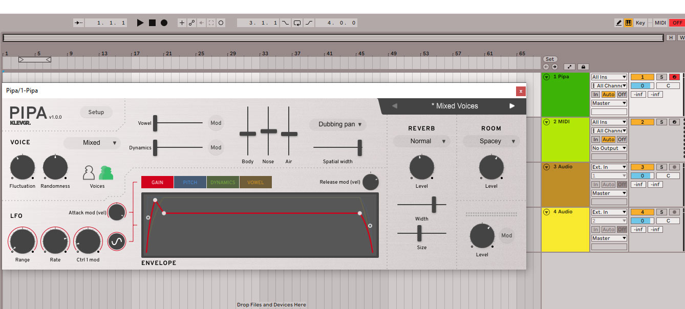Enable the draw mode pencil icon
Image resolution: width=685 pixels, height=309 pixels.
[x=619, y=23]
